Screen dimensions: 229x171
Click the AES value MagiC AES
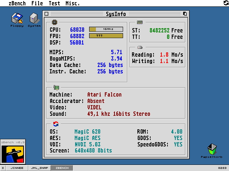87,138
